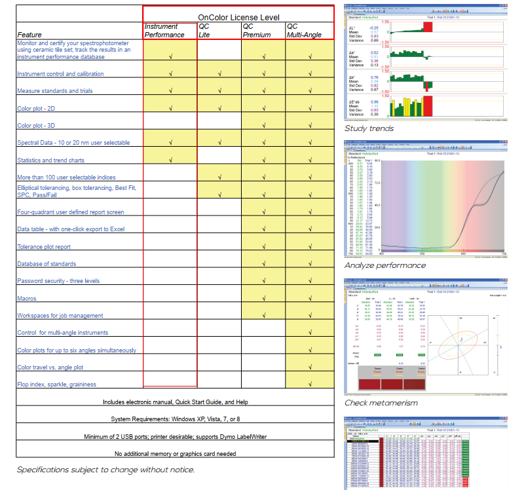
Task: Click the 'Color plot - 2D' feature
Action: pyautogui.click(x=36, y=109)
